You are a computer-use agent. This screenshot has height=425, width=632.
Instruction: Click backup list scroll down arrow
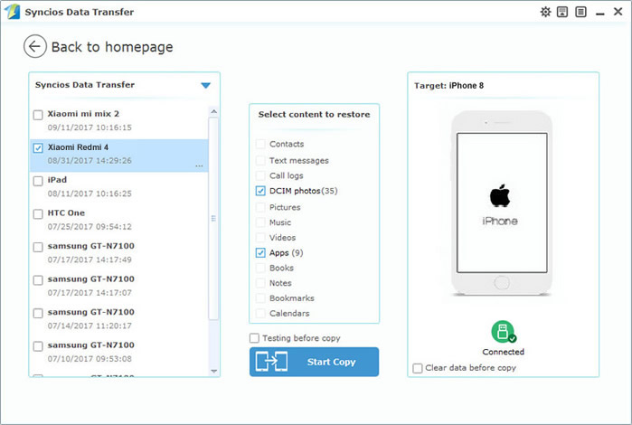[x=213, y=371]
